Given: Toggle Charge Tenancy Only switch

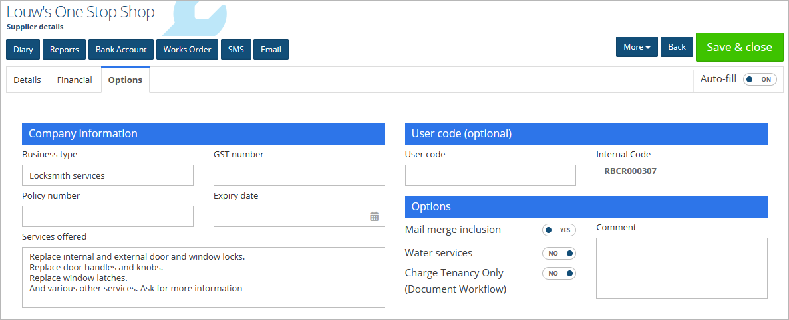Looking at the screenshot, I should tap(559, 274).
